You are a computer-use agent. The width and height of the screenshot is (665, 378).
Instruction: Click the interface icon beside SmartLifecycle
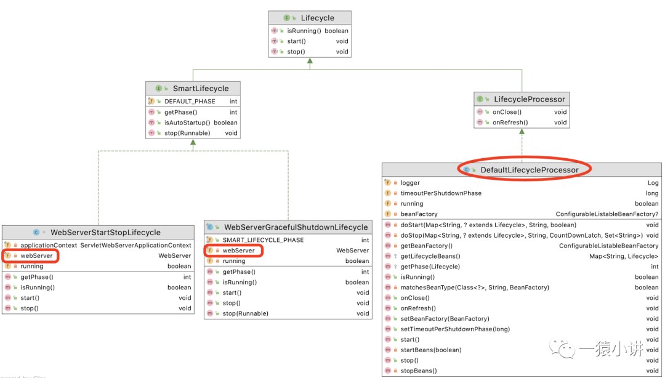(159, 88)
